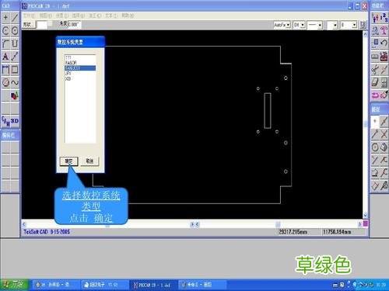This screenshot has height=291, width=389.
Task: Click the 123 numbering icon
Action: tap(384, 18)
